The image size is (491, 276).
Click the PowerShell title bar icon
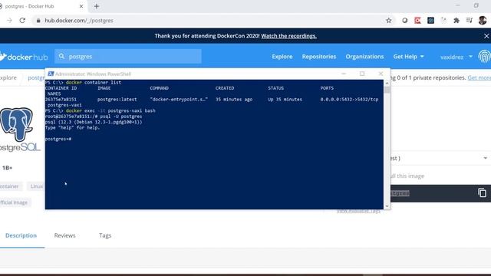click(51, 74)
